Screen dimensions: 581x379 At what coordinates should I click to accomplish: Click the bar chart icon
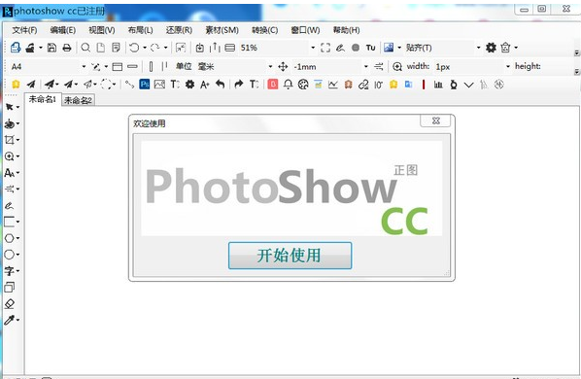(438, 85)
